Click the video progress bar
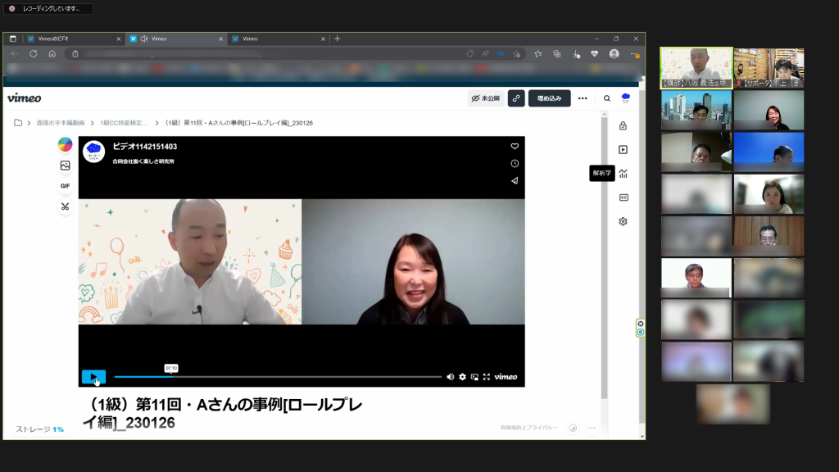839x472 pixels. [279, 377]
